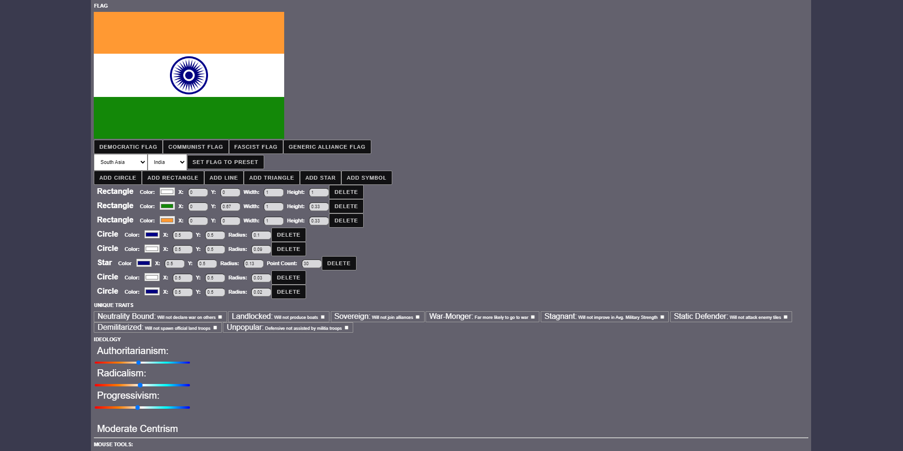Click the Add Circle button
The width and height of the screenshot is (903, 451).
118,178
